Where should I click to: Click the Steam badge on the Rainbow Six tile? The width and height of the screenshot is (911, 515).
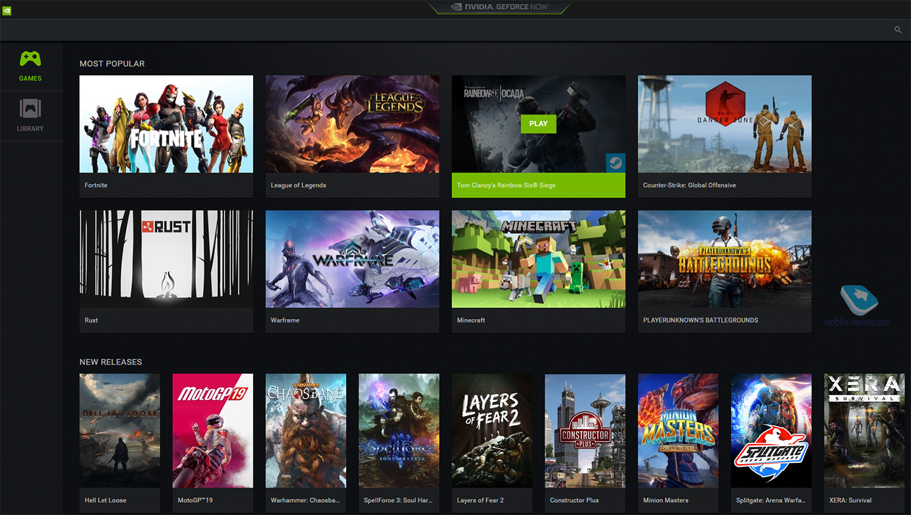coord(615,163)
